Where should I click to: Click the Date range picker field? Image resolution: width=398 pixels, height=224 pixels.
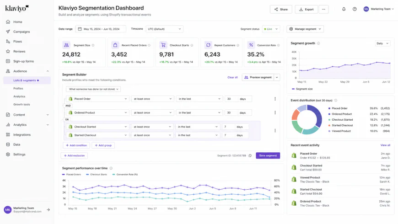click(x=101, y=29)
